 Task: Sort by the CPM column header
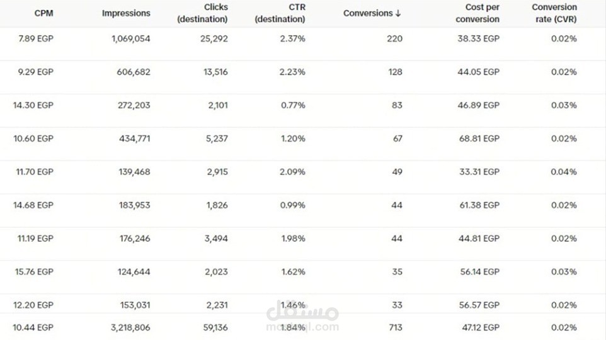coord(43,13)
